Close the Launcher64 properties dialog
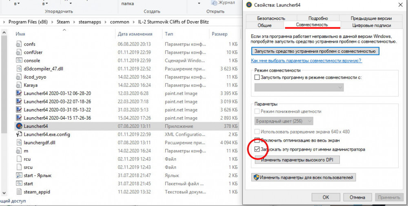 (400, 4)
